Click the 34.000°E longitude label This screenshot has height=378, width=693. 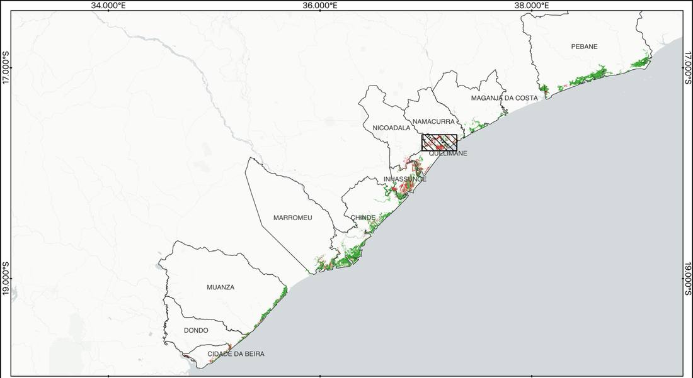click(108, 5)
